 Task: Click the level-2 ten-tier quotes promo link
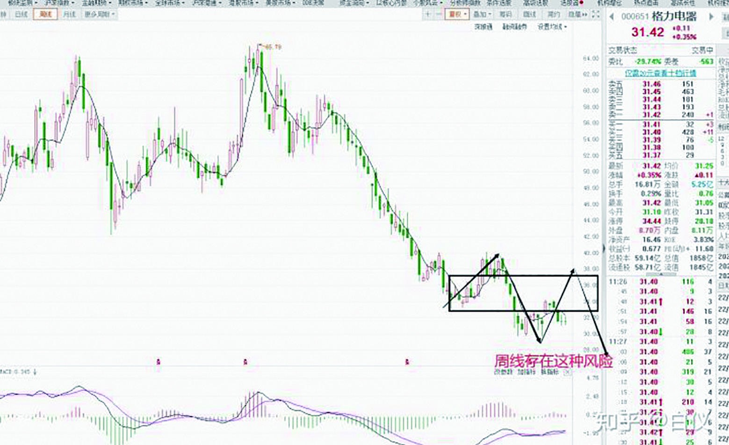pos(660,73)
